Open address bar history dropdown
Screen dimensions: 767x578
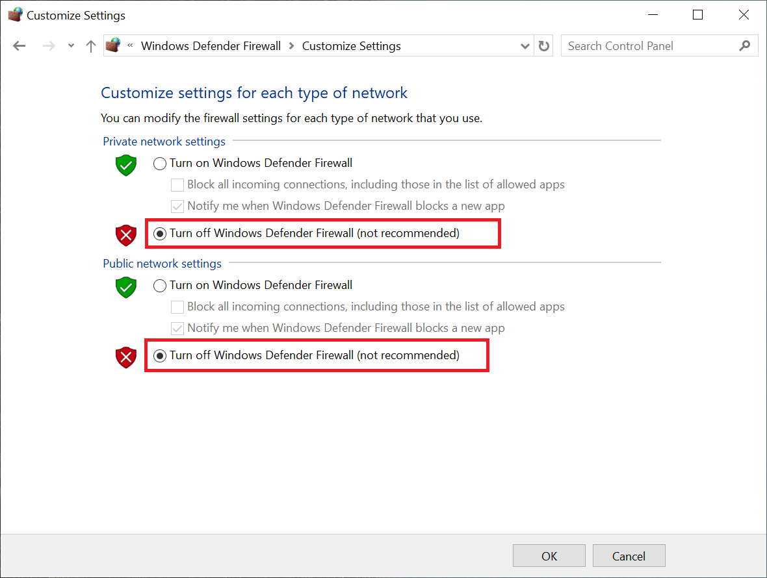[525, 46]
